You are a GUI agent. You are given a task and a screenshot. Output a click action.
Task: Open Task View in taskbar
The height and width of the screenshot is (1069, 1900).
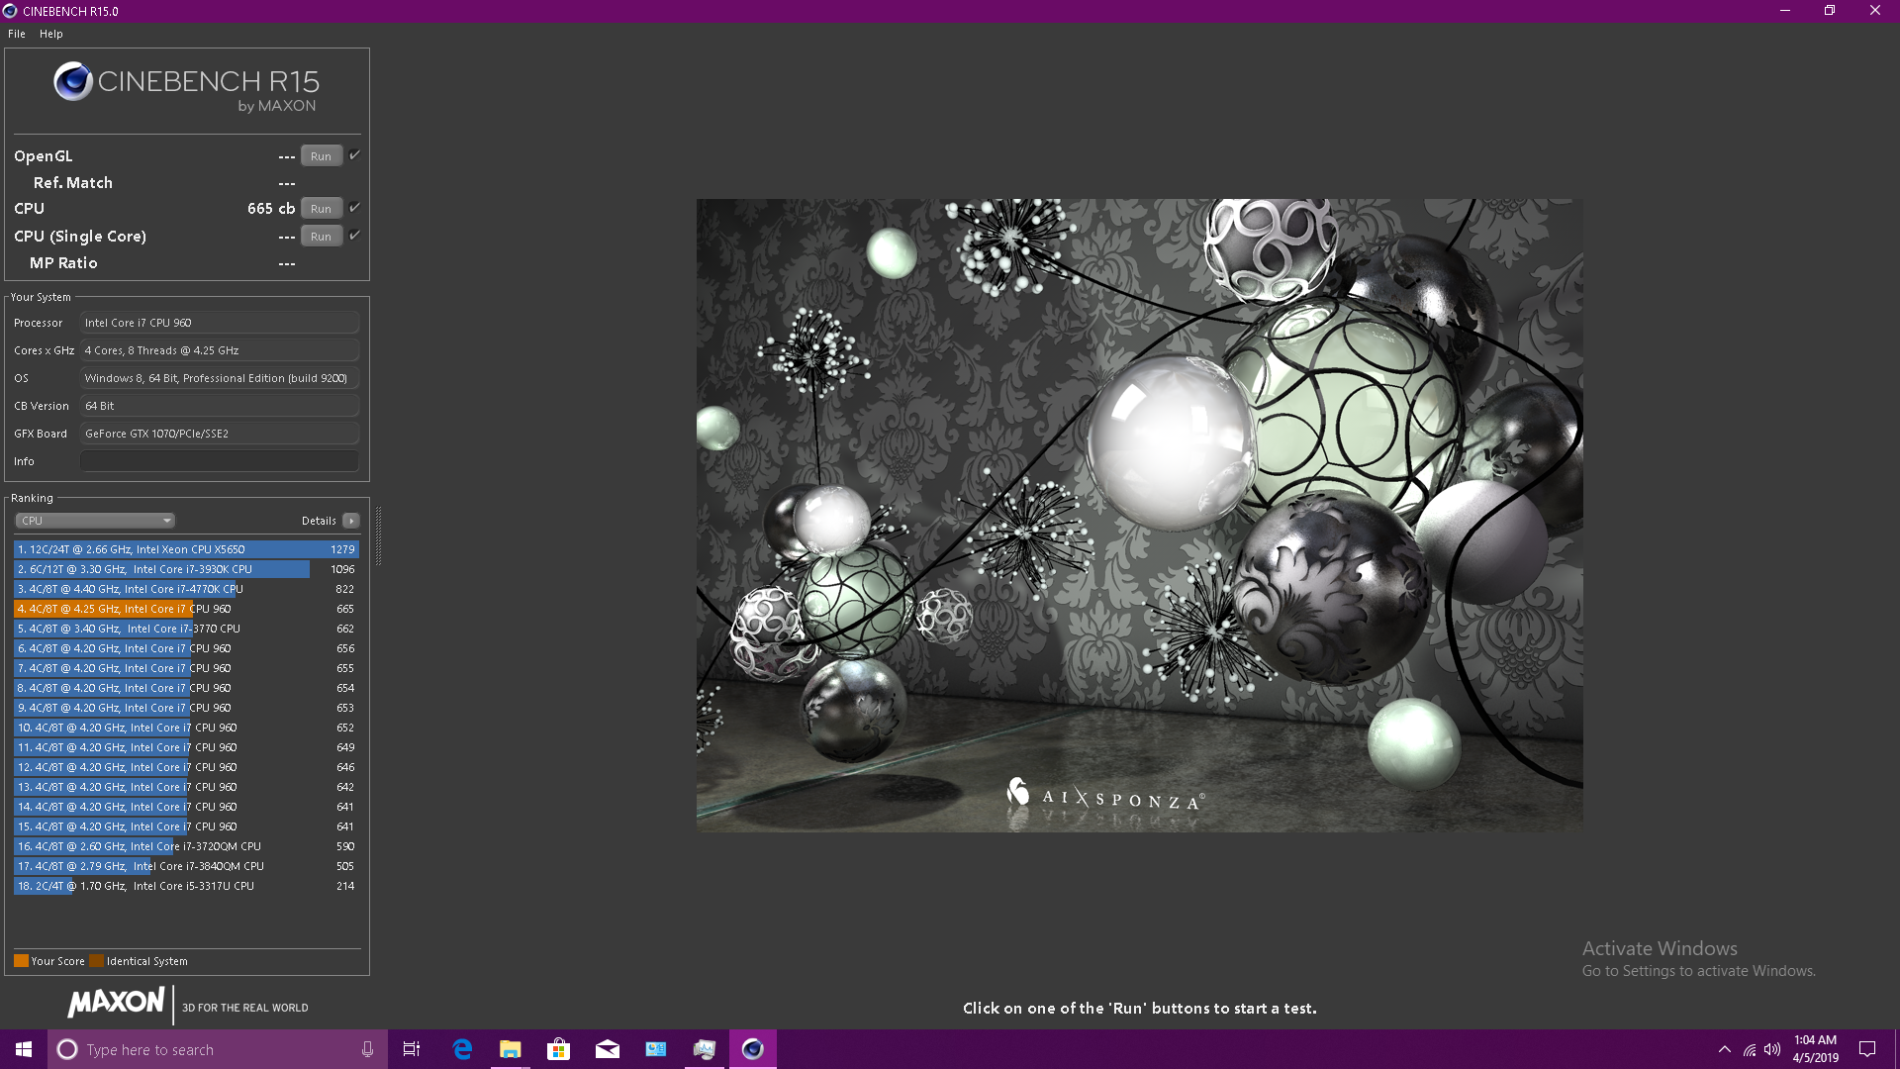412,1049
